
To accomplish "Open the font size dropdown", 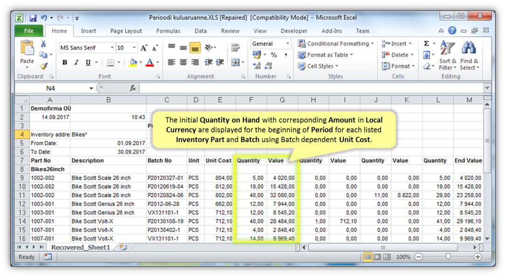I will (134, 48).
